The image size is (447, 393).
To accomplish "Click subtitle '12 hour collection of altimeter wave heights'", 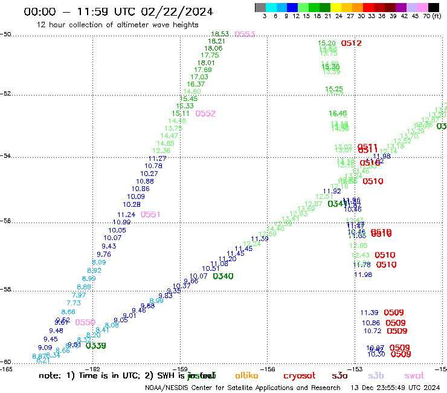I will [117, 25].
